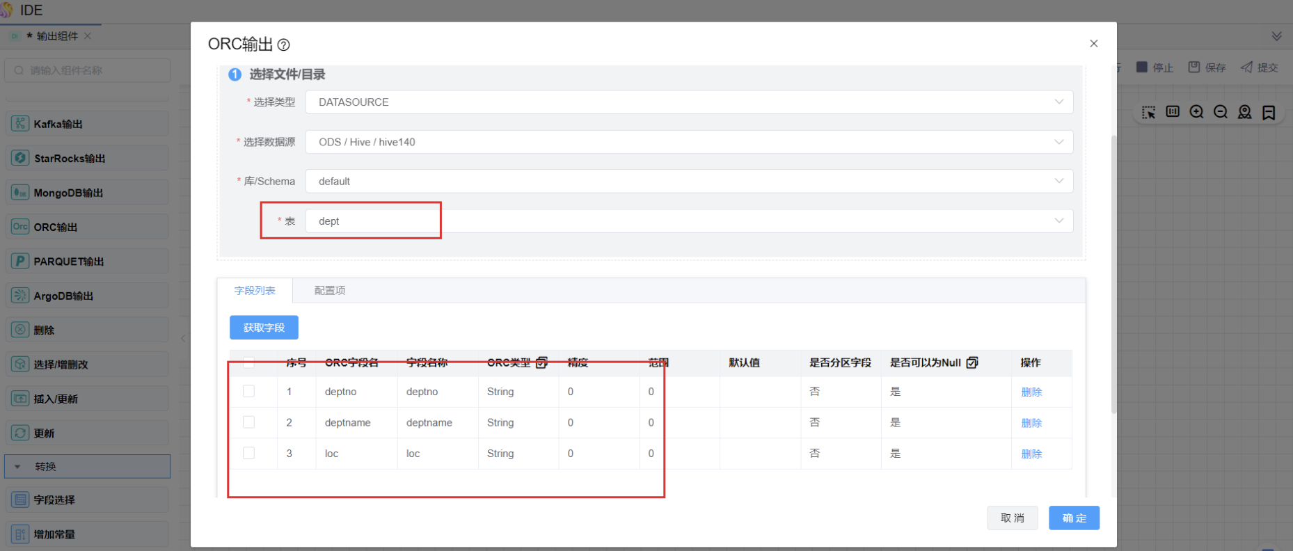Collapse the 转换 component group
This screenshot has width=1293, height=551.
click(88, 466)
